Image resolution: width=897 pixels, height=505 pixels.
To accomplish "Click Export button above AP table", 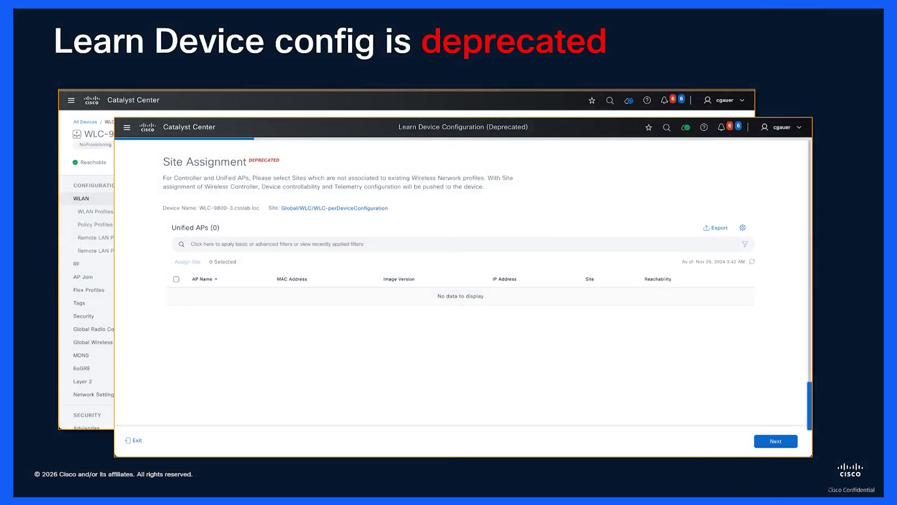I will point(715,228).
